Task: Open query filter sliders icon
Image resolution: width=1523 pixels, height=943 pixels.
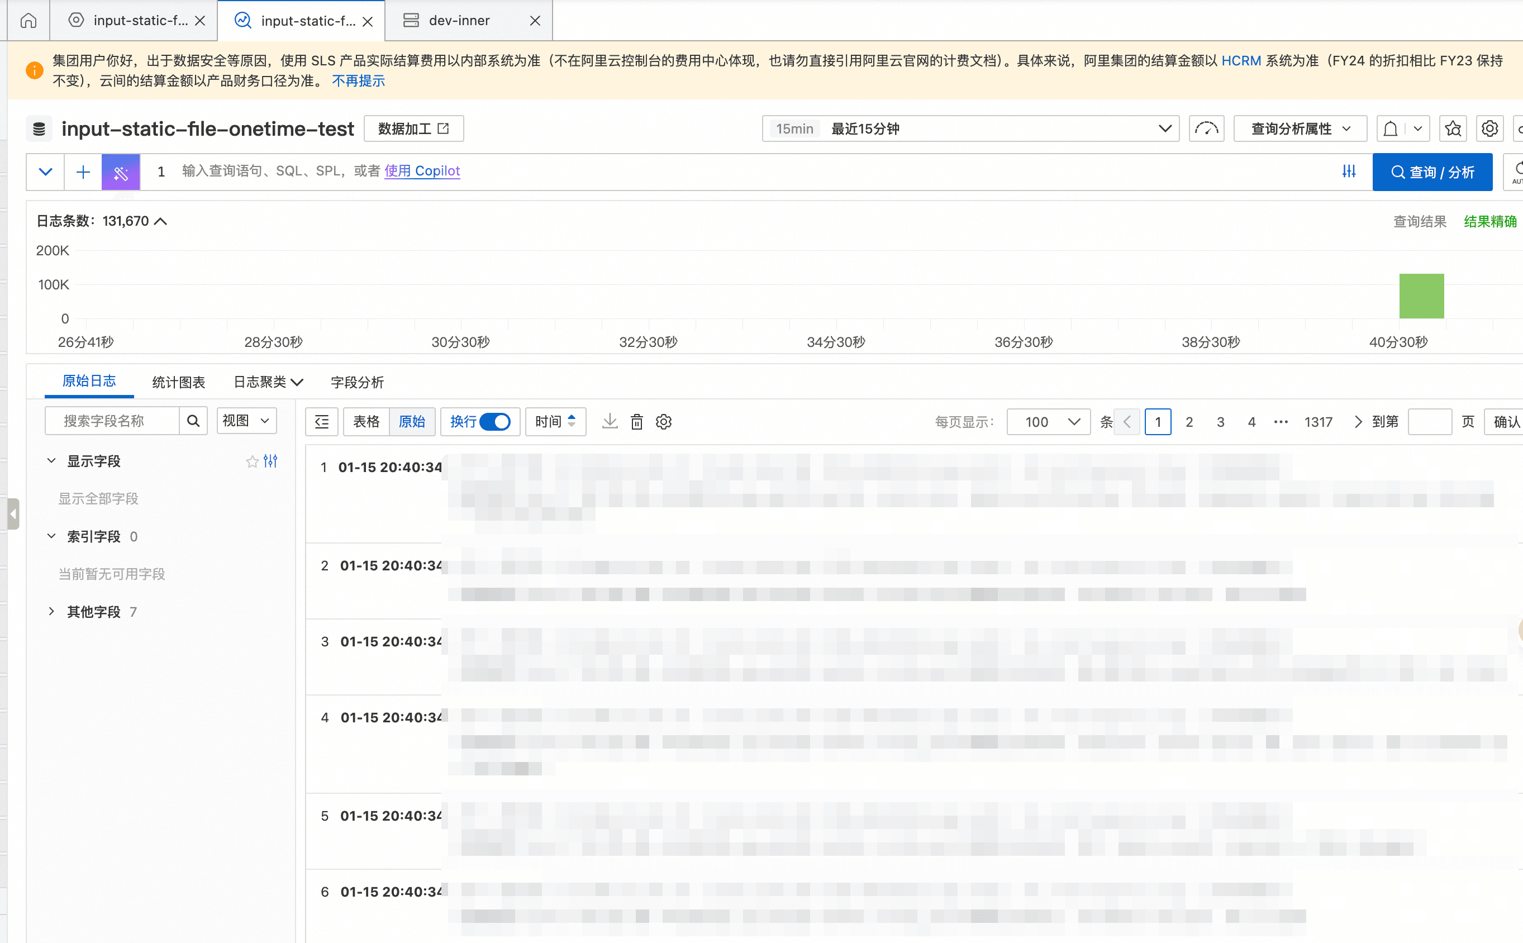Action: click(1349, 172)
